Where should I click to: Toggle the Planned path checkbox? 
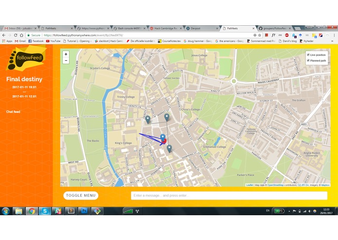(308, 60)
